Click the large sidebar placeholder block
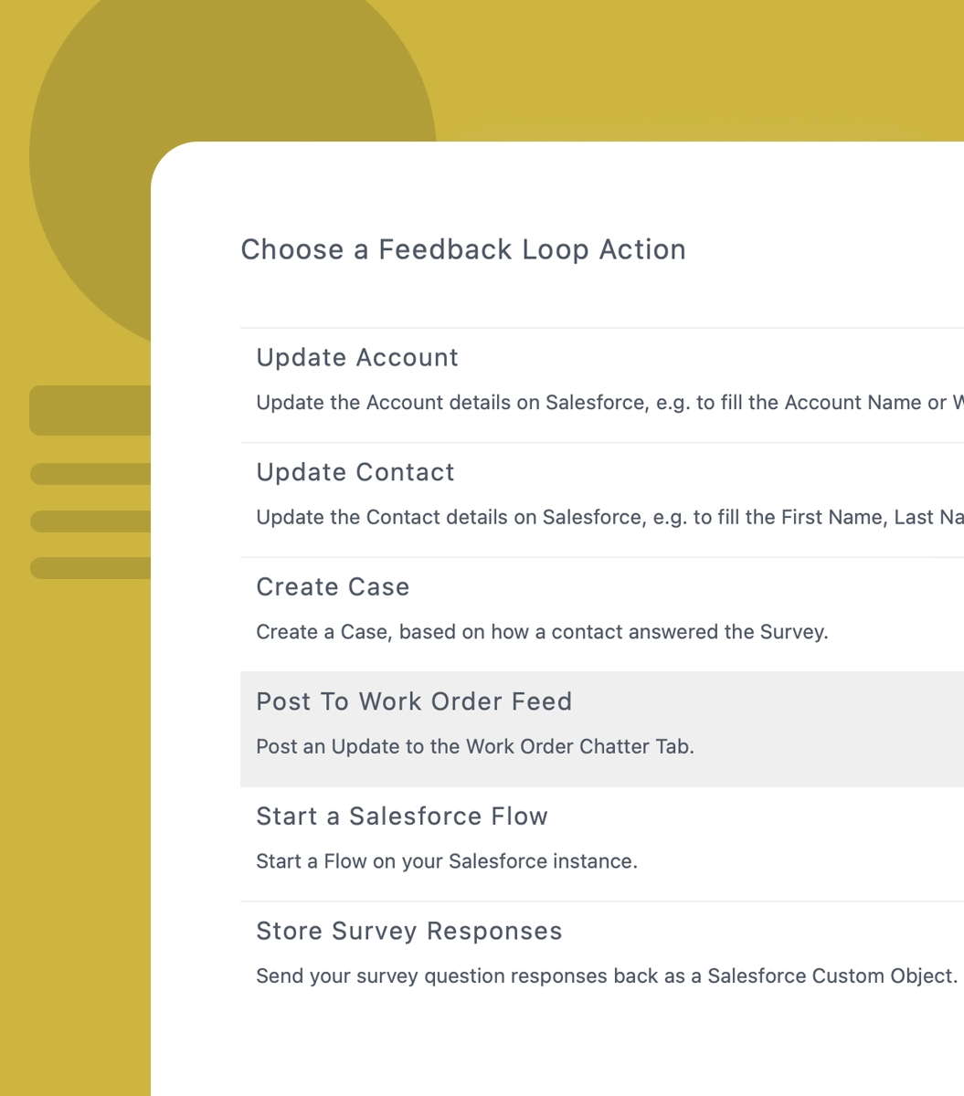The width and height of the screenshot is (964, 1096). pyautogui.click(x=90, y=410)
